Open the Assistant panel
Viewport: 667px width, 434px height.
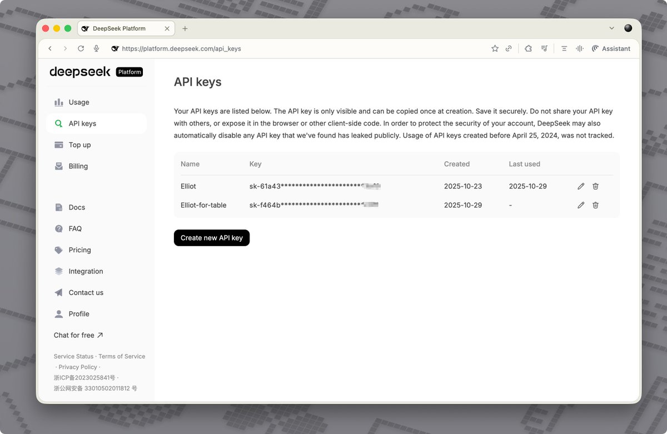click(611, 48)
